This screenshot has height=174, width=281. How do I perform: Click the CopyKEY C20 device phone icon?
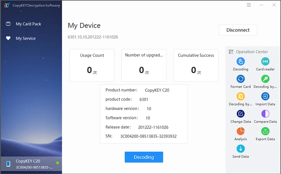pyautogui.click(x=8, y=164)
